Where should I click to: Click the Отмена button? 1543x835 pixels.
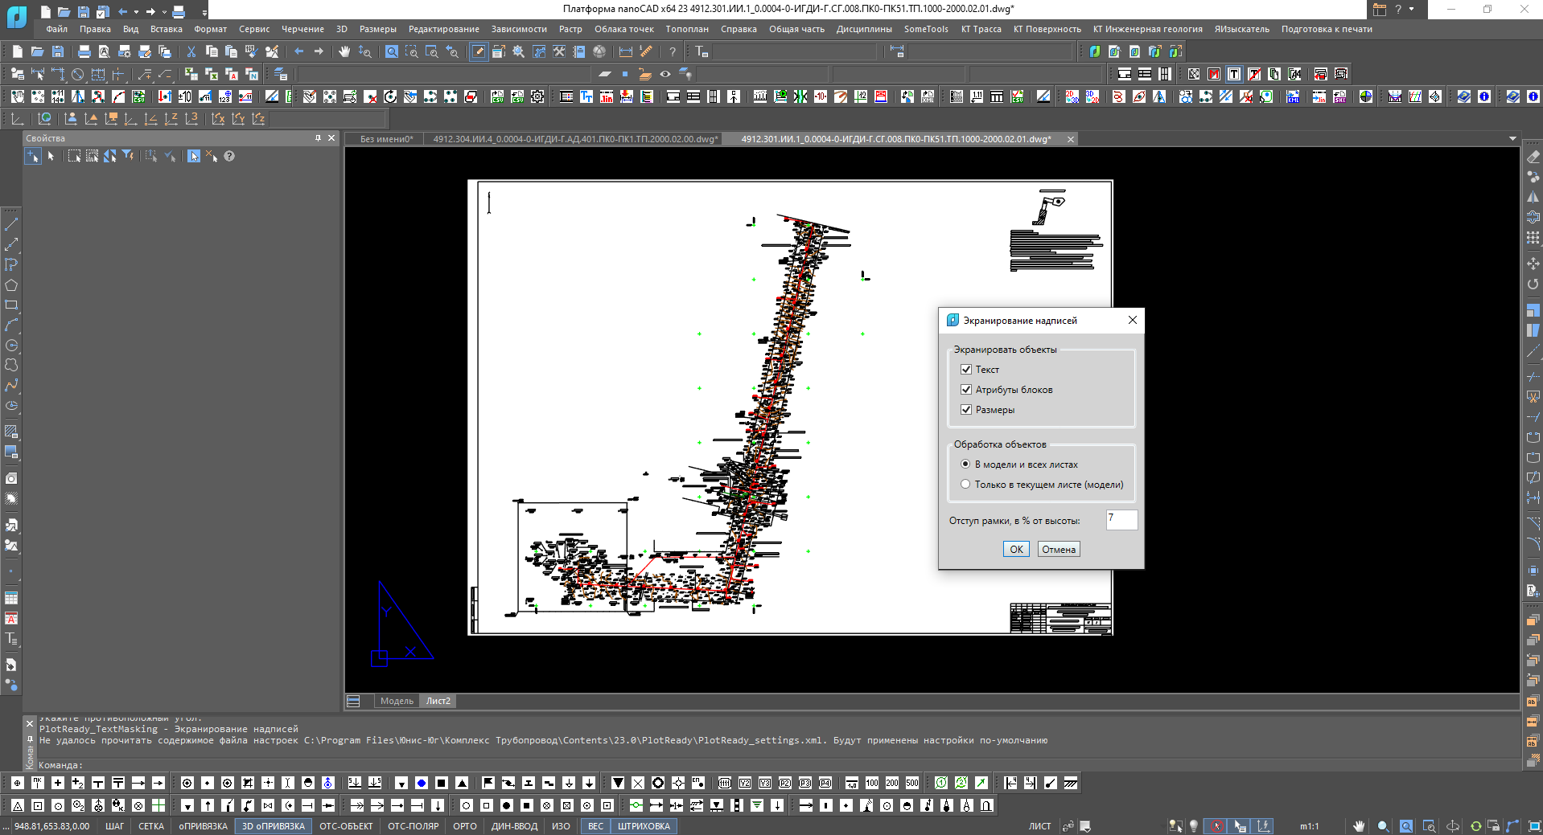point(1058,550)
